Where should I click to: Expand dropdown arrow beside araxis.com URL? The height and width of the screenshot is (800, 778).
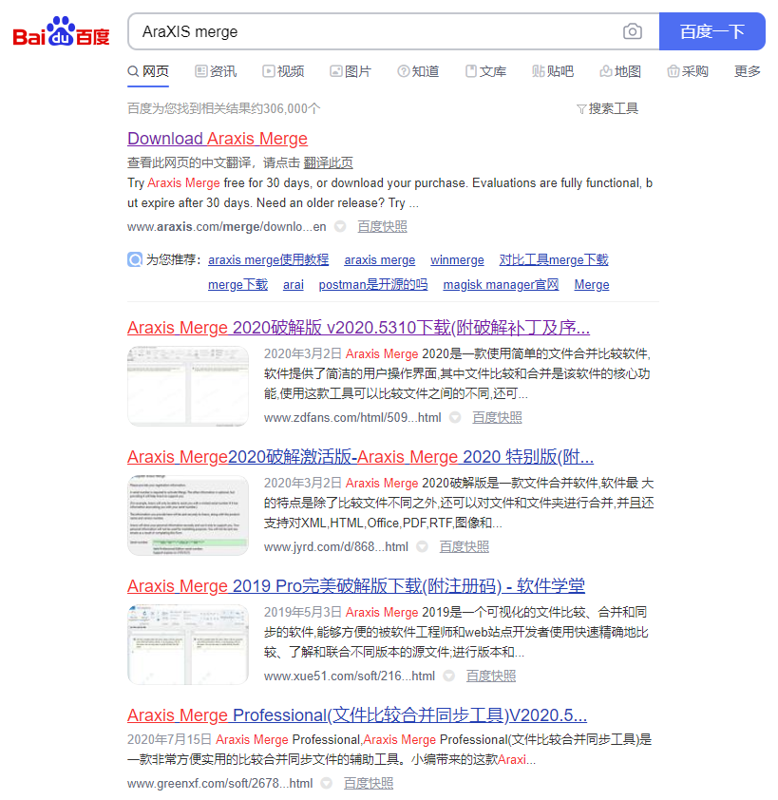pyautogui.click(x=340, y=226)
